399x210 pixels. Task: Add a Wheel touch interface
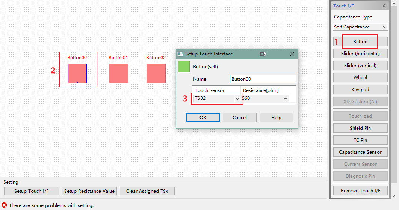[x=360, y=78]
